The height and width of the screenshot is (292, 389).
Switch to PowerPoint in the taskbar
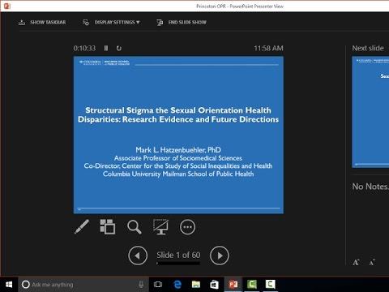(233, 285)
